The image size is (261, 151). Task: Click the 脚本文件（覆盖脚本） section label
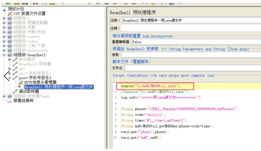pos(132,61)
